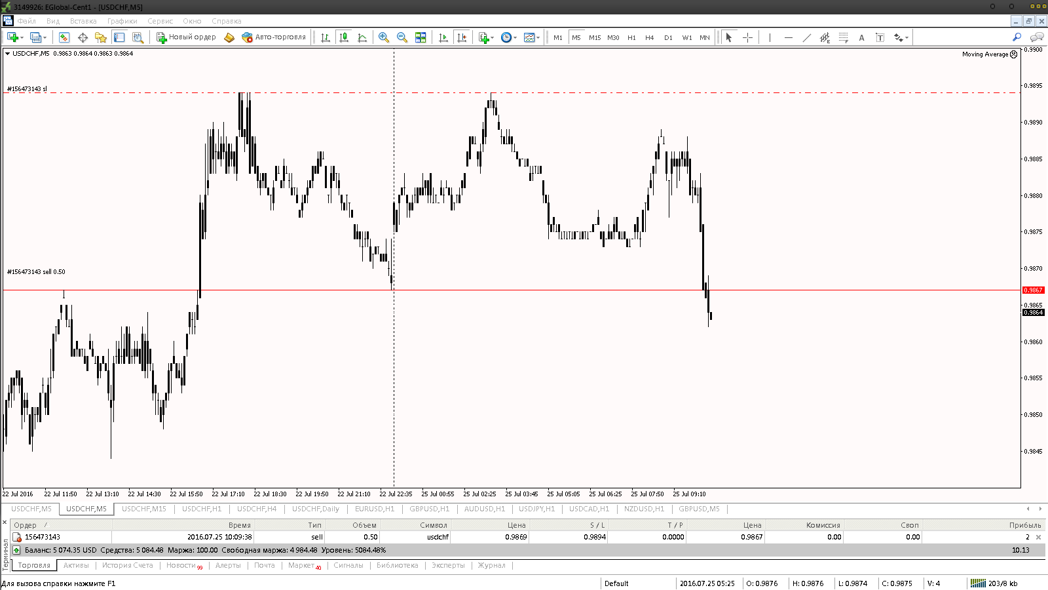
Task: Select the horizontal line tool
Action: 788,37
